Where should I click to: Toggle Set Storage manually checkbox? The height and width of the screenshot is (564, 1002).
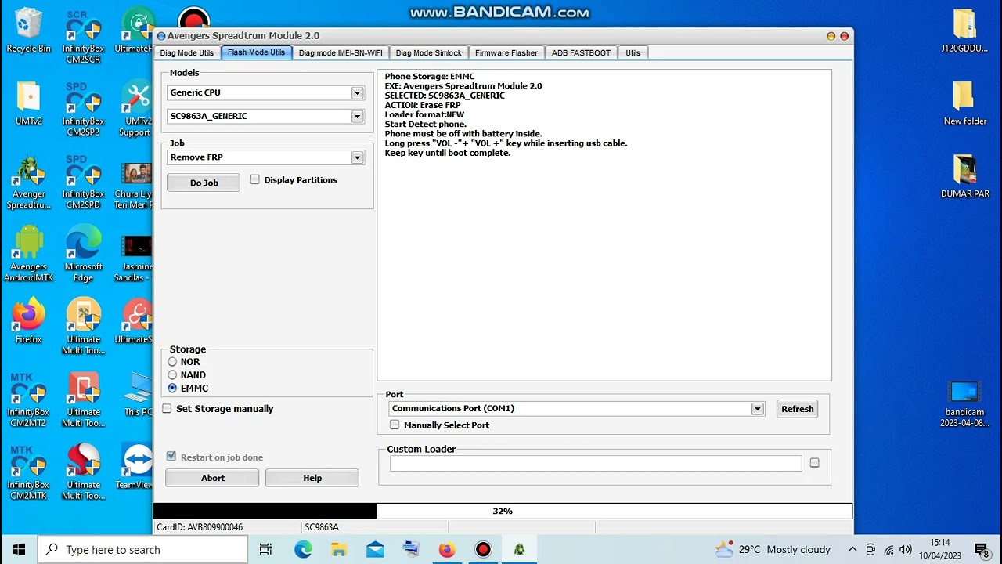pyautogui.click(x=167, y=408)
